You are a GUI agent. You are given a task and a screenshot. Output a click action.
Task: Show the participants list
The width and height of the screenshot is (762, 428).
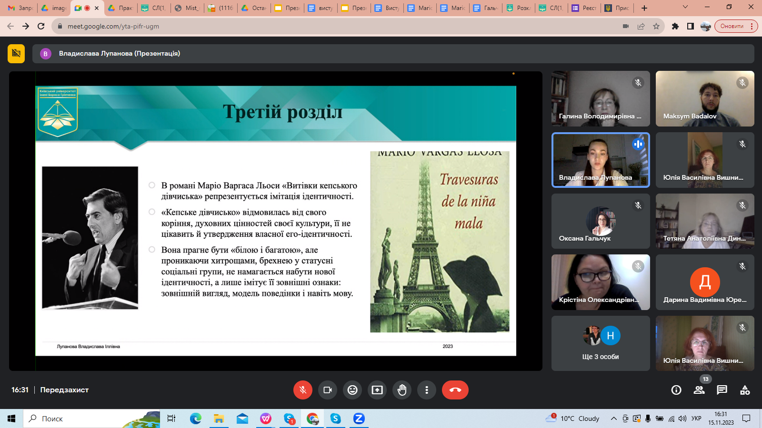click(x=699, y=390)
